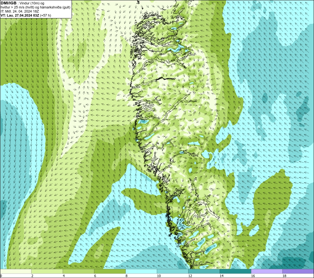Select the turquoise 10–12 m/s swatch

click(173, 271)
